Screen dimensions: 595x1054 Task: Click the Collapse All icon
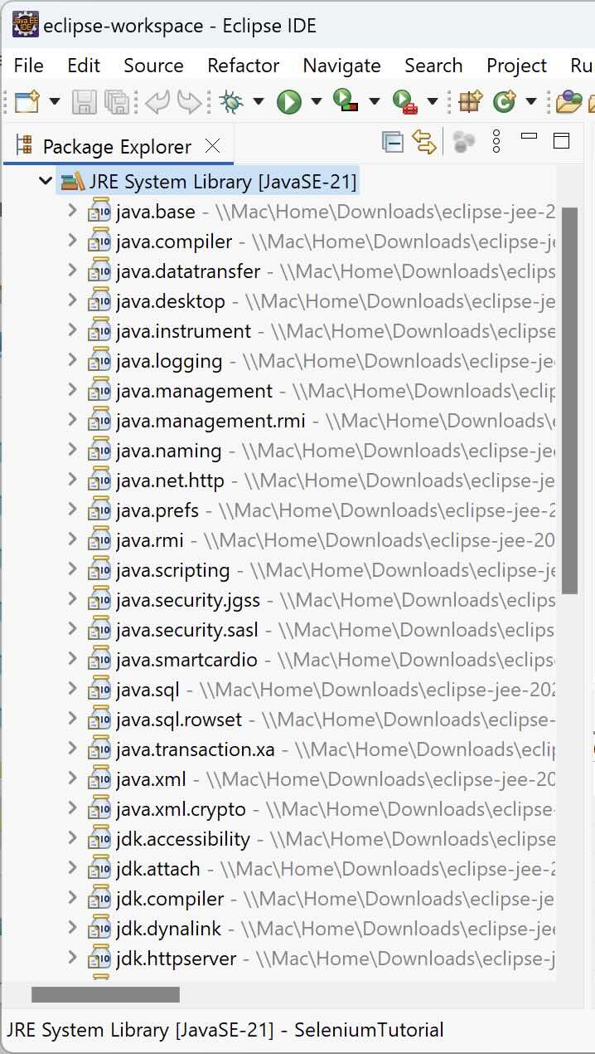(x=393, y=143)
